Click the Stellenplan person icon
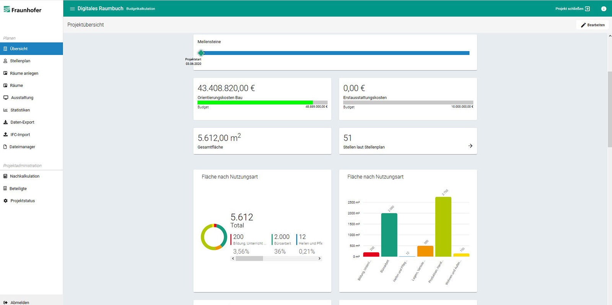The image size is (612, 305). click(x=5, y=61)
